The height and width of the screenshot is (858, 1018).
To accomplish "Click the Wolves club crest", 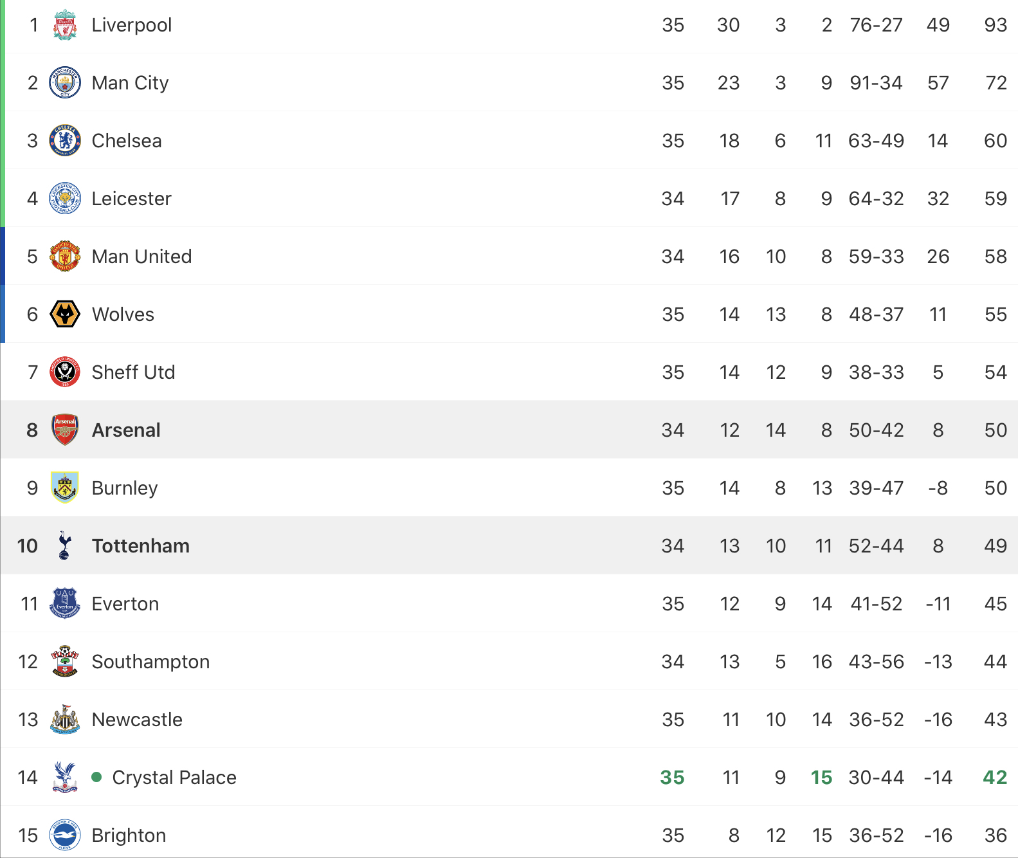I will pyautogui.click(x=65, y=315).
